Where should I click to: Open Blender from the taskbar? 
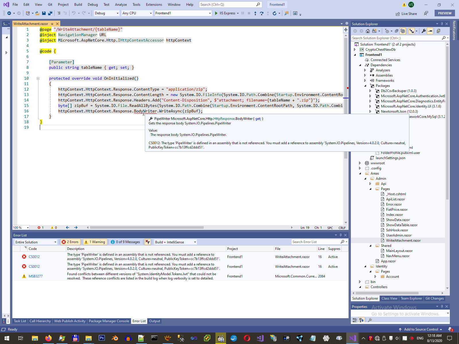[x=115, y=338]
